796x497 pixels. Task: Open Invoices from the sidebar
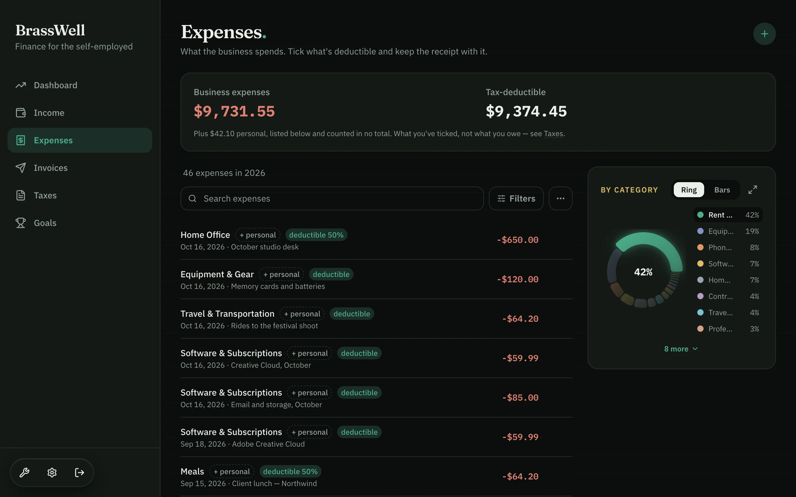[x=80, y=168]
